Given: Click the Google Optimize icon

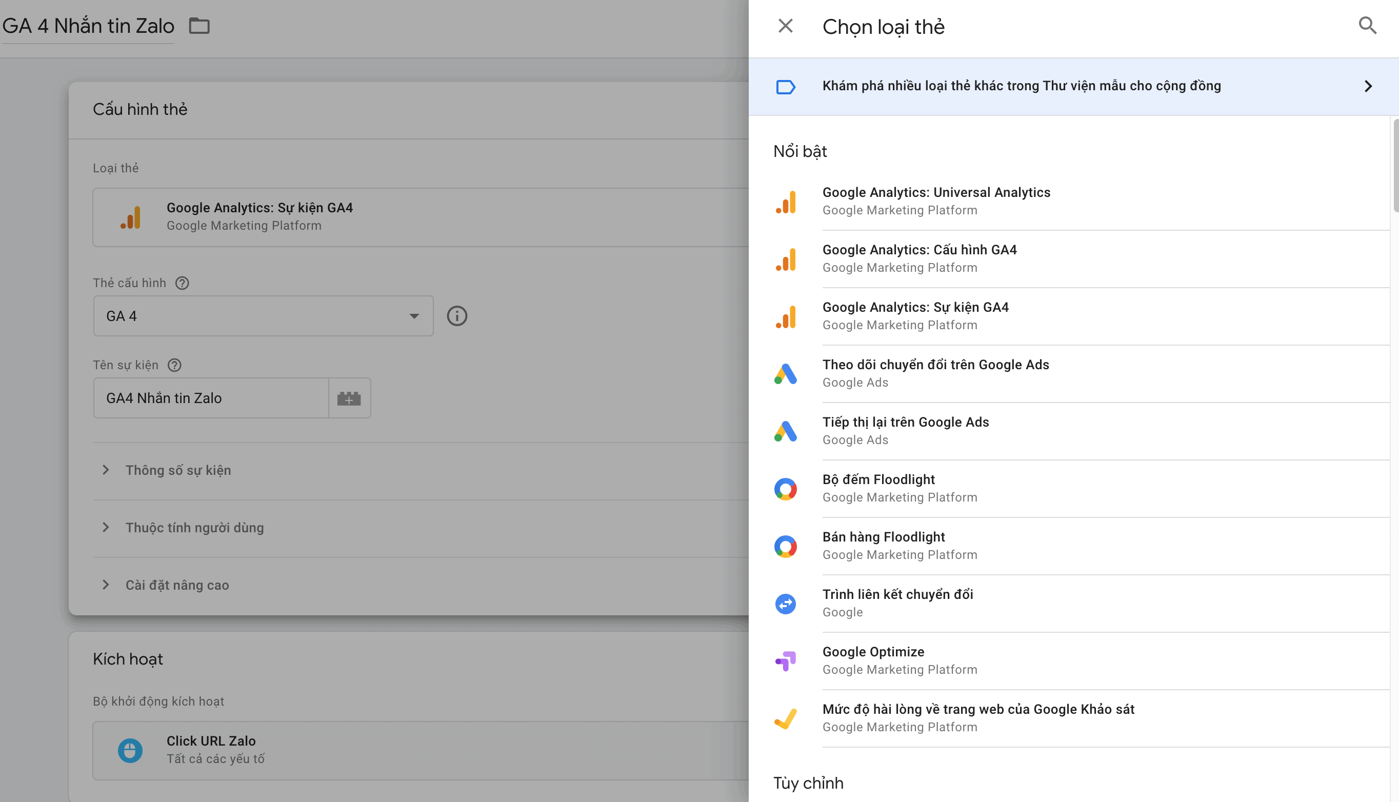Looking at the screenshot, I should [786, 661].
